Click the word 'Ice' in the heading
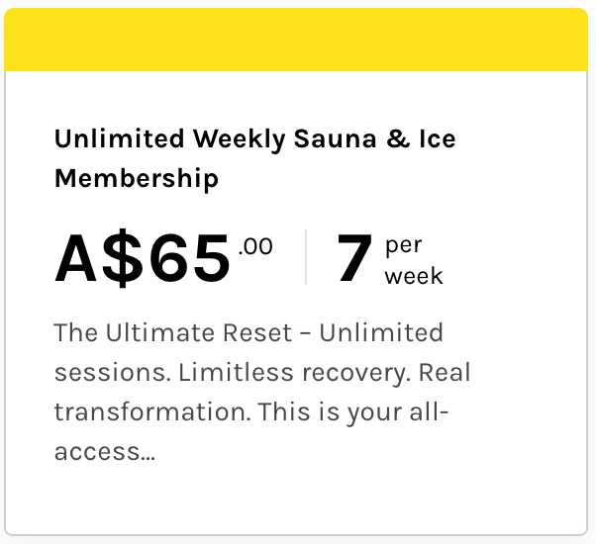The height and width of the screenshot is (544, 596). [438, 138]
